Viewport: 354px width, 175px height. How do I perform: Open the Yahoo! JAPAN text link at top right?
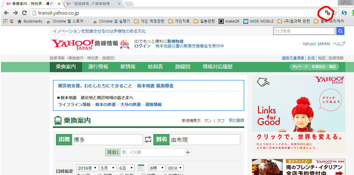316,44
